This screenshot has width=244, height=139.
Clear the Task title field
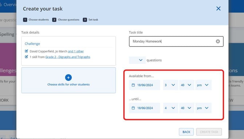tap(218, 41)
